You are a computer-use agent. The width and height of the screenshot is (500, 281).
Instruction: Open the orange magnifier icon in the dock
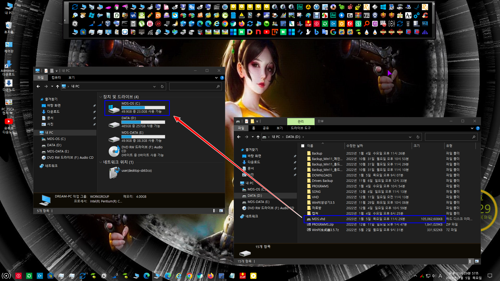366,24
